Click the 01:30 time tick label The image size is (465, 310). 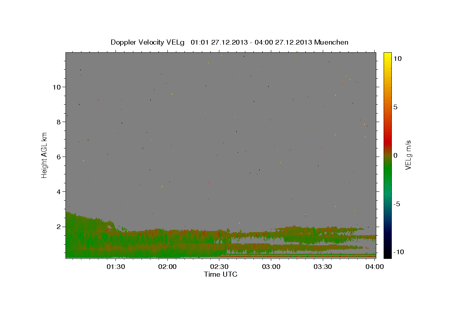point(116,267)
